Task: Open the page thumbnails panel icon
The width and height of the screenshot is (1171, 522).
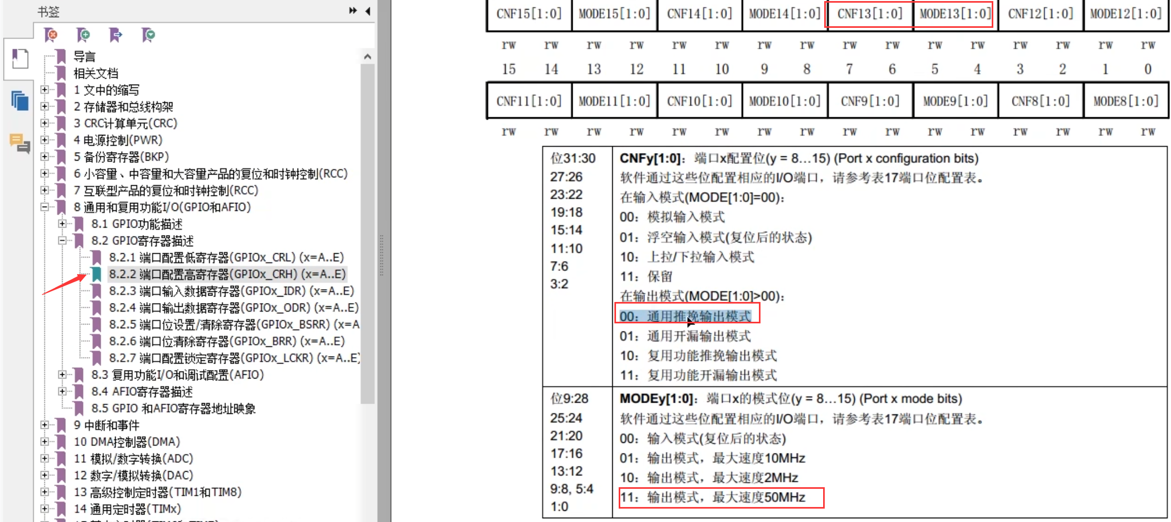Action: coord(20,101)
